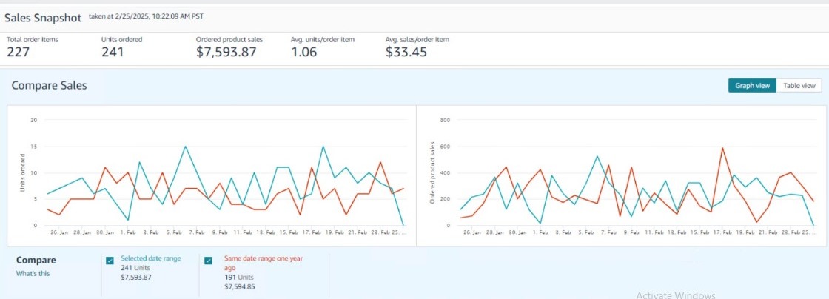829x299 pixels.
Task: Click the Compare Sales heading
Action: click(49, 86)
